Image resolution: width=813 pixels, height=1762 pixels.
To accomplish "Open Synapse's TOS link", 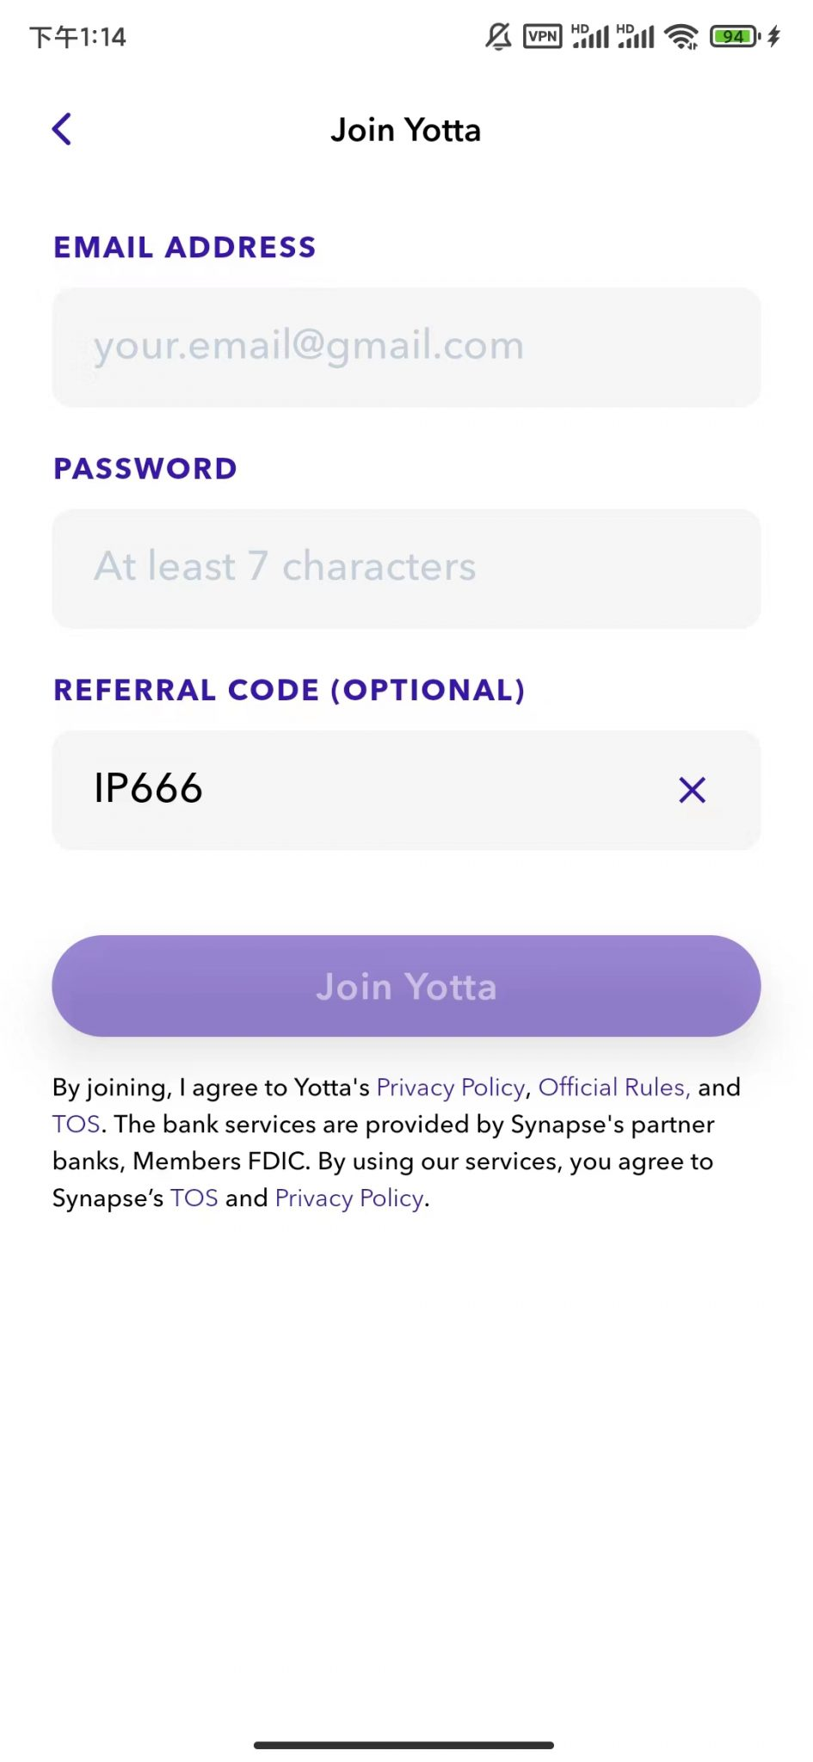I will click(x=194, y=1198).
